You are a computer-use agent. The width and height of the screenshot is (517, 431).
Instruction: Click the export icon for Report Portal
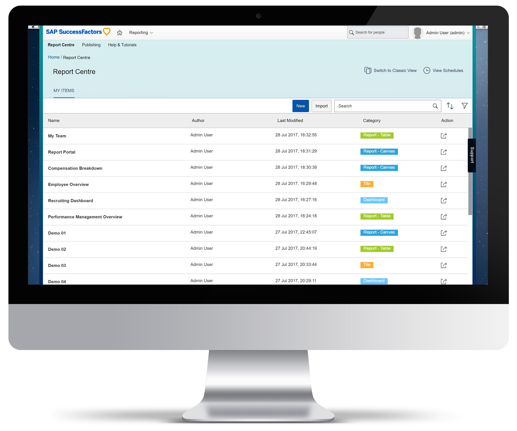point(444,152)
